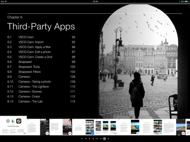The width and height of the screenshot is (190, 142).
Task: Tap the highlighted current chapter dot
Action: click(104, 138)
